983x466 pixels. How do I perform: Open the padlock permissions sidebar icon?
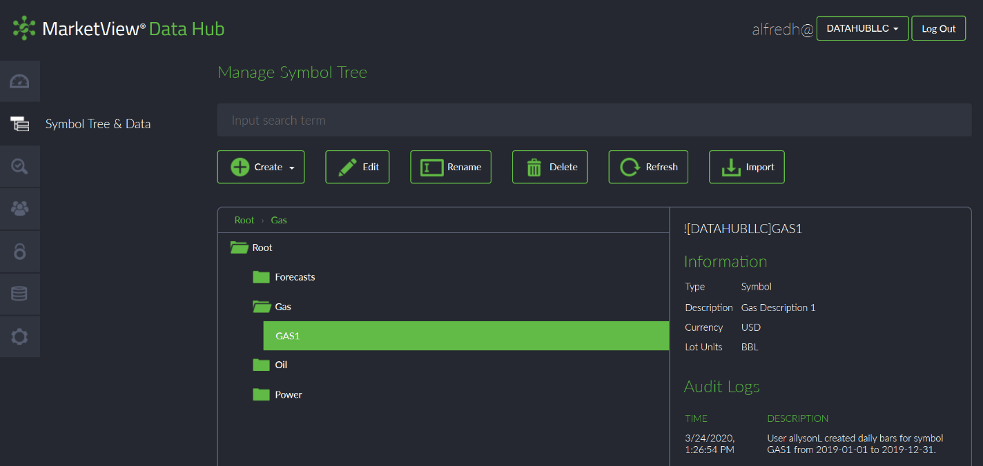[19, 252]
